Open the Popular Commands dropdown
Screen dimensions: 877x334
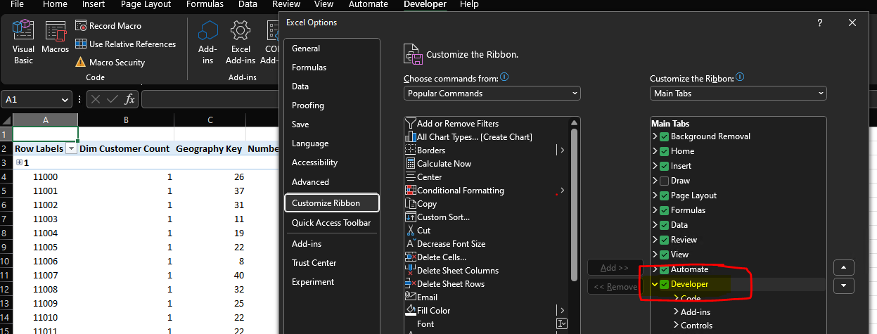point(492,93)
